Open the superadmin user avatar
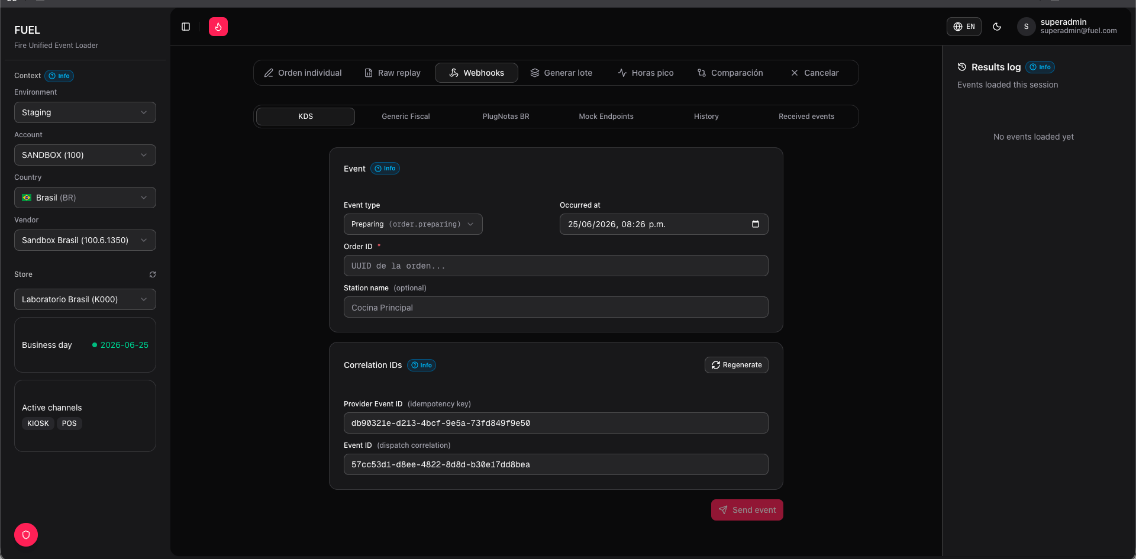The image size is (1136, 559). [x=1026, y=27]
